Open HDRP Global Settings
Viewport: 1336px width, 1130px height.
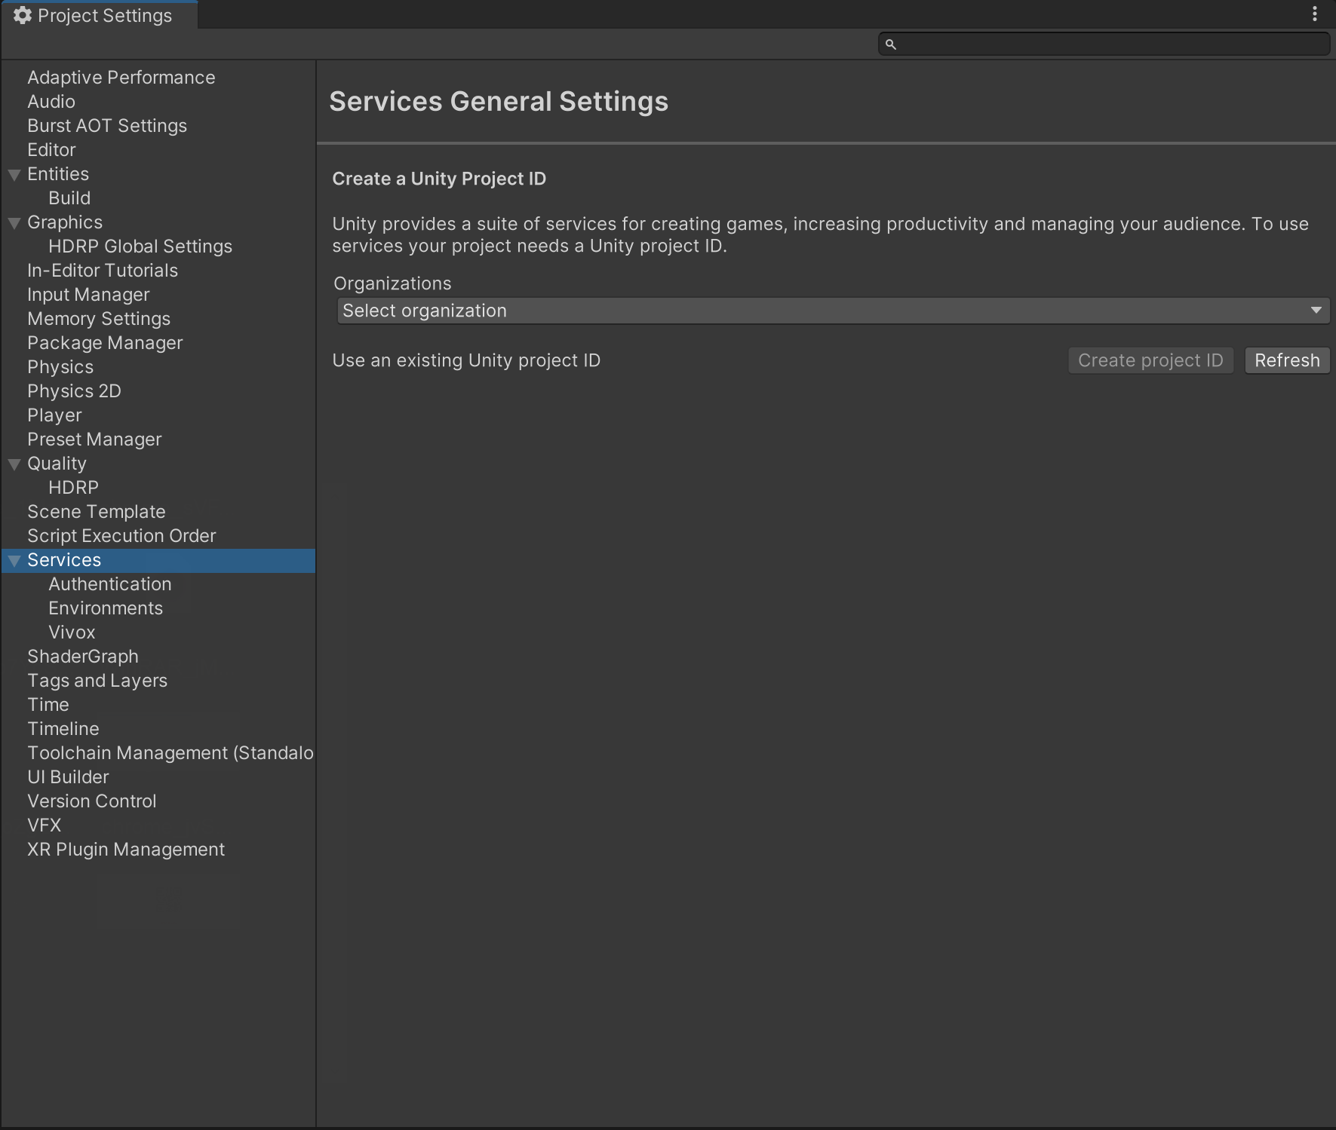point(140,247)
